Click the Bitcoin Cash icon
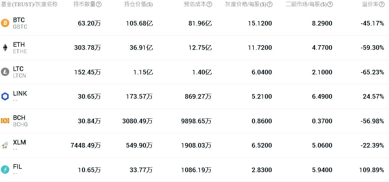The width and height of the screenshot is (389, 182). pyautogui.click(x=5, y=121)
